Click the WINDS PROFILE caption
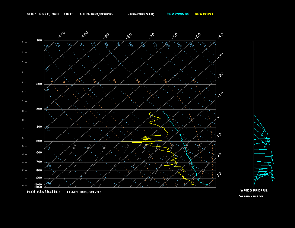The height and width of the screenshot is (228, 295). (x=254, y=190)
